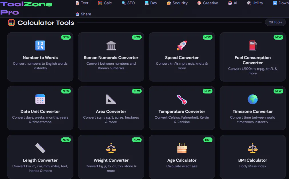
Task: Open the Weight Converter title
Action: (x=111, y=160)
